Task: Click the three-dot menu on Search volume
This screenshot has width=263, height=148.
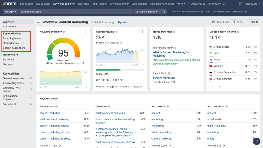Action: 143,31
